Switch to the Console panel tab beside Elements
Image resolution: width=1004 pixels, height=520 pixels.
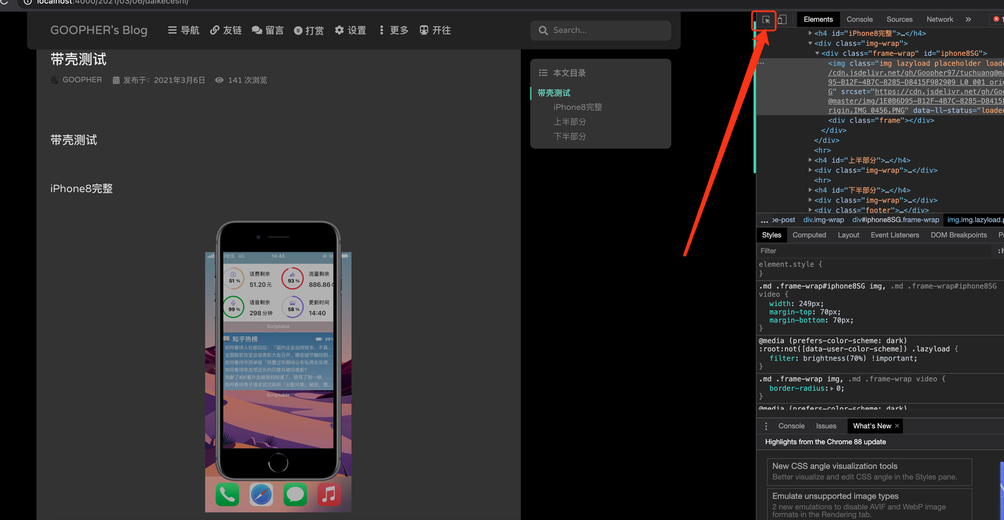[x=860, y=19]
